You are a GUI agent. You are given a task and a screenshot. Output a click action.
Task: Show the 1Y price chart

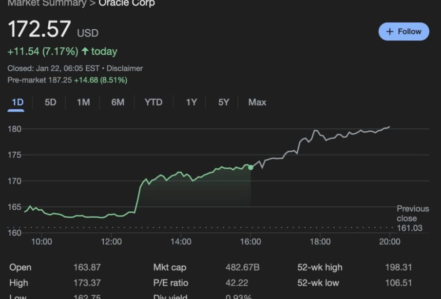click(x=191, y=102)
